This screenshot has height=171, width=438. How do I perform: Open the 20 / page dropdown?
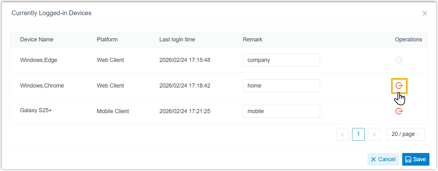(406, 134)
